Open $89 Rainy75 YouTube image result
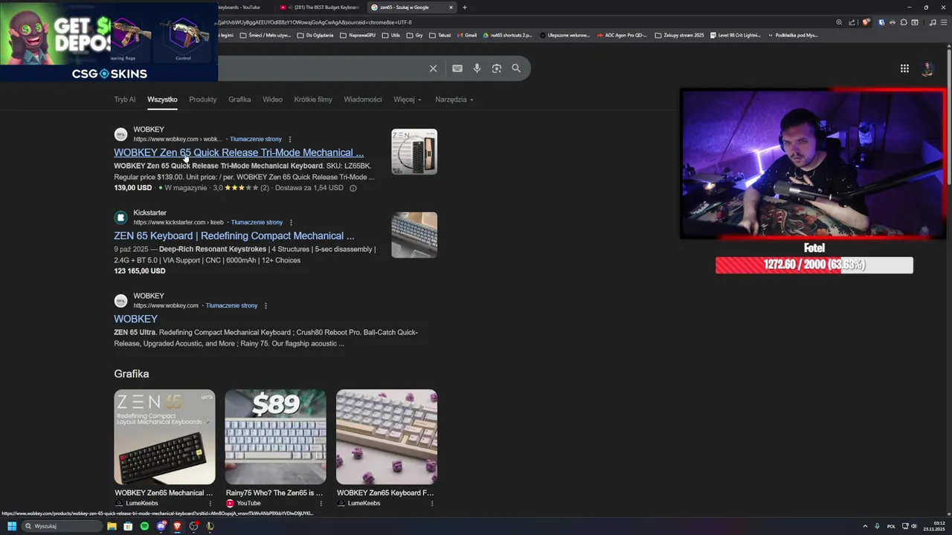The width and height of the screenshot is (952, 535). tap(275, 437)
